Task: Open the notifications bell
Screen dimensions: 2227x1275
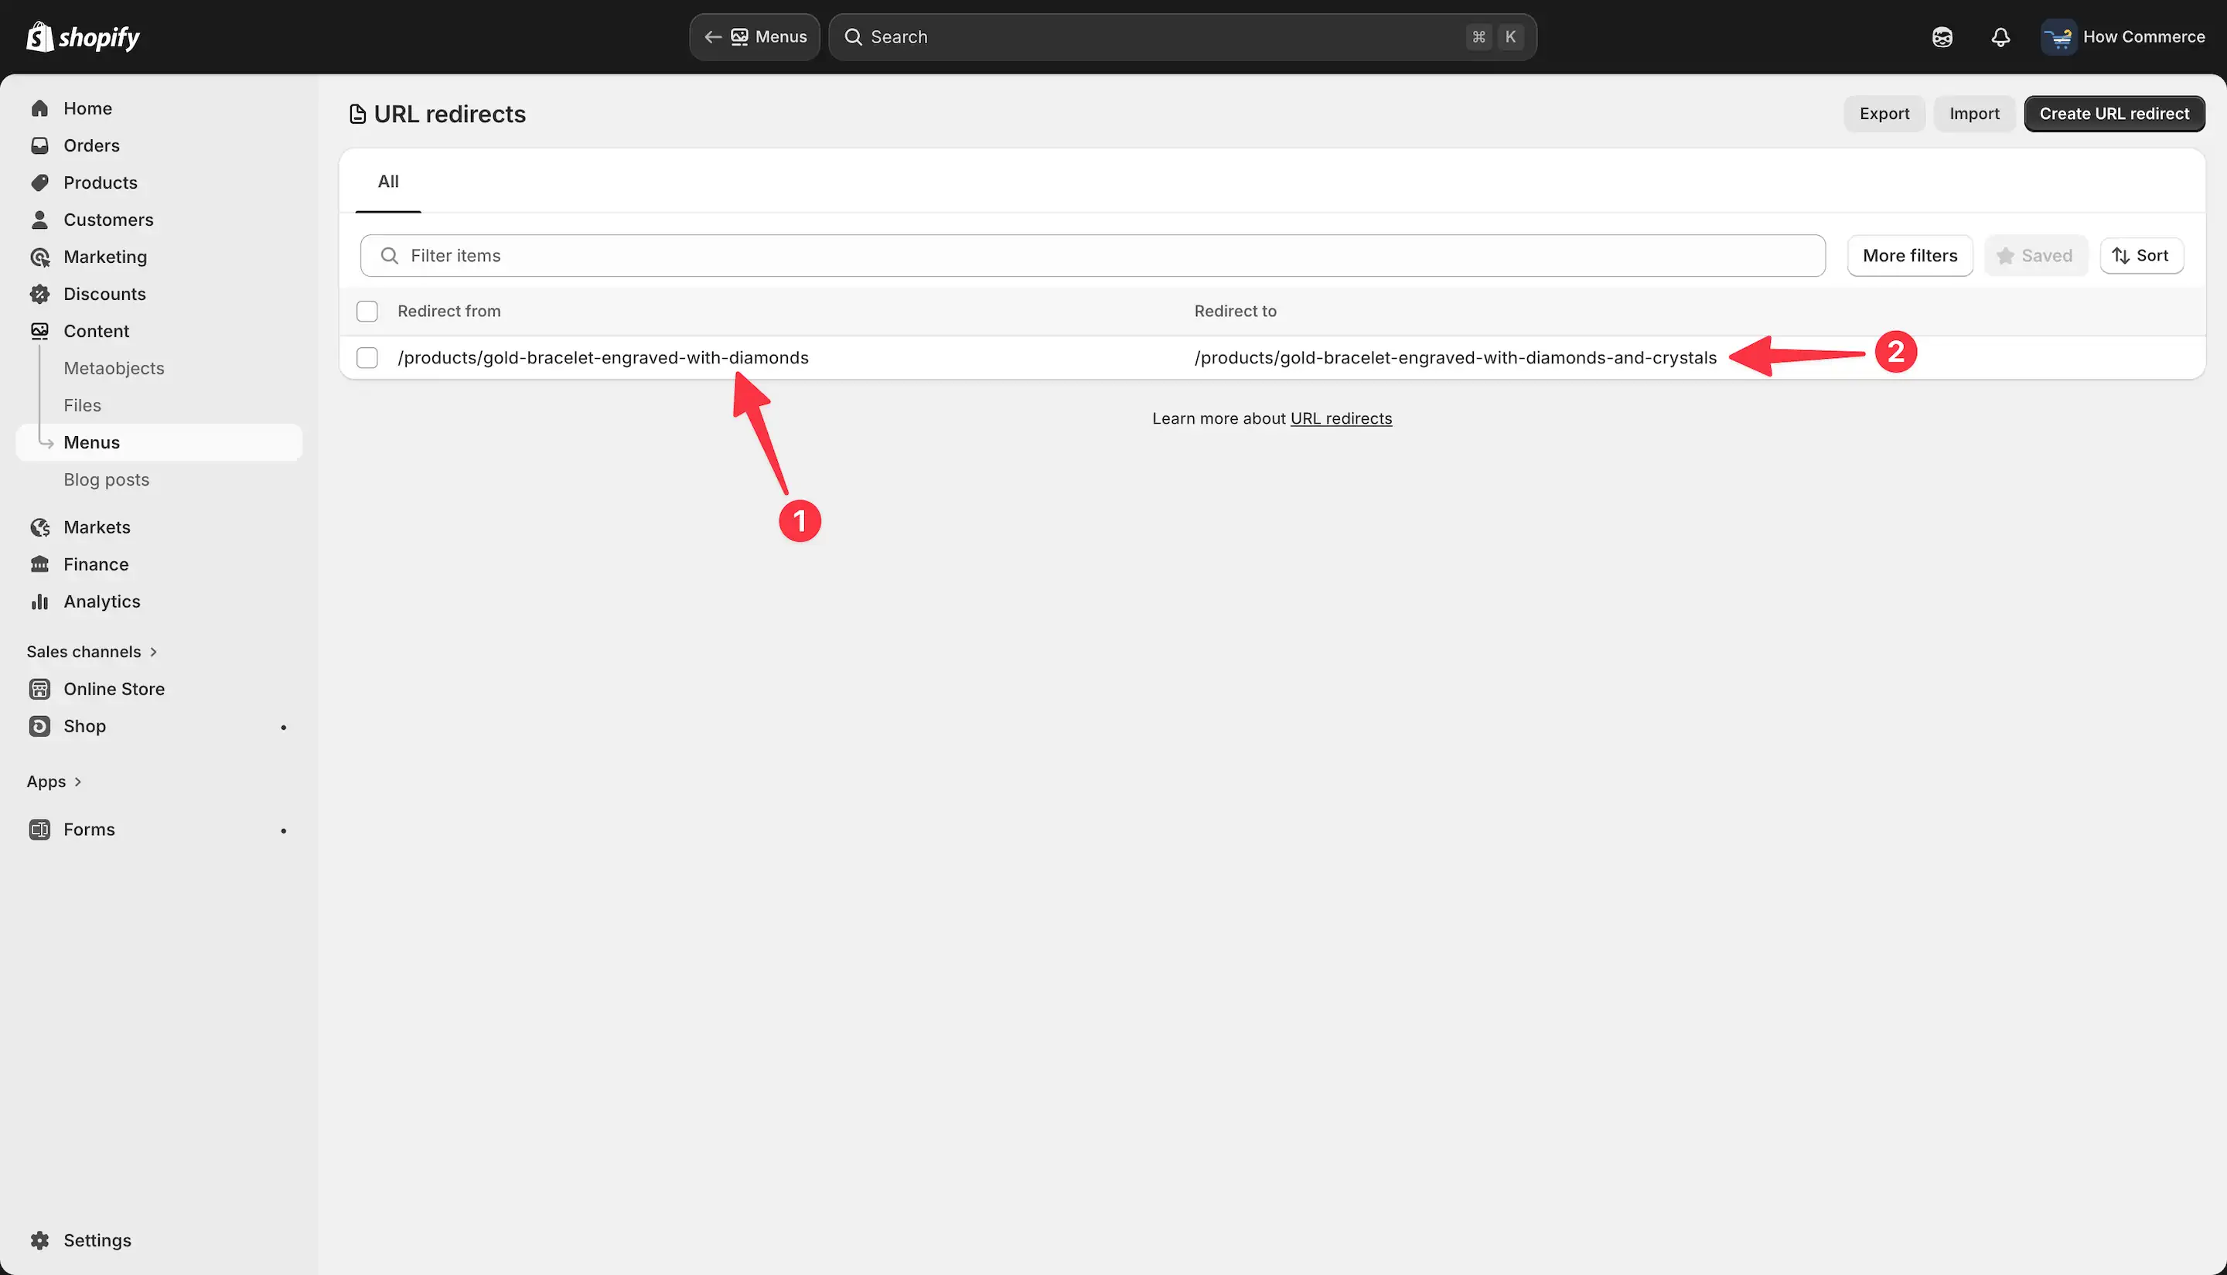Action: pyautogui.click(x=2000, y=37)
